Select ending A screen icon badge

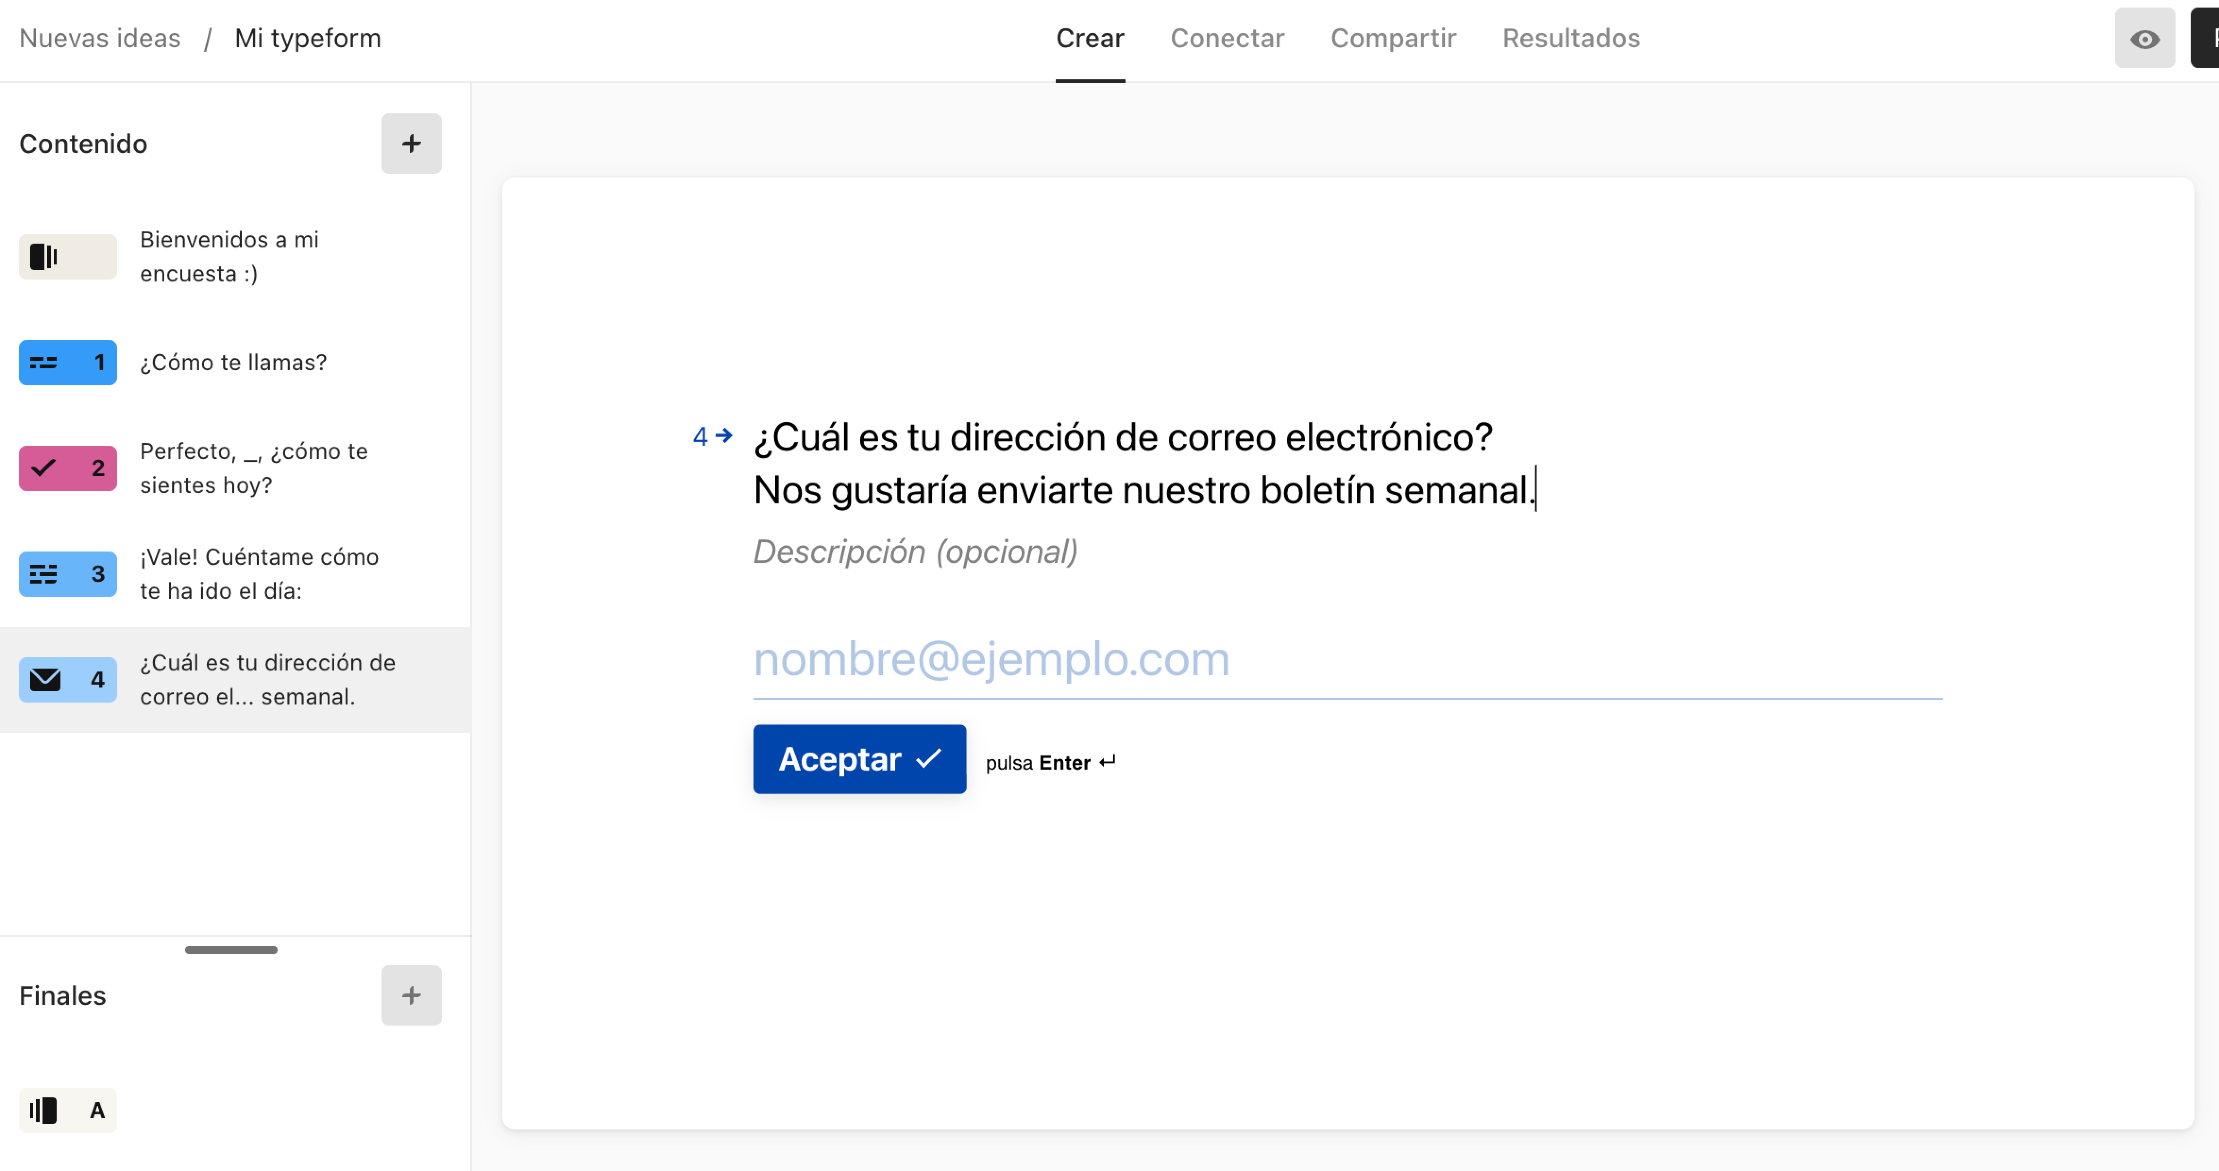point(67,1110)
